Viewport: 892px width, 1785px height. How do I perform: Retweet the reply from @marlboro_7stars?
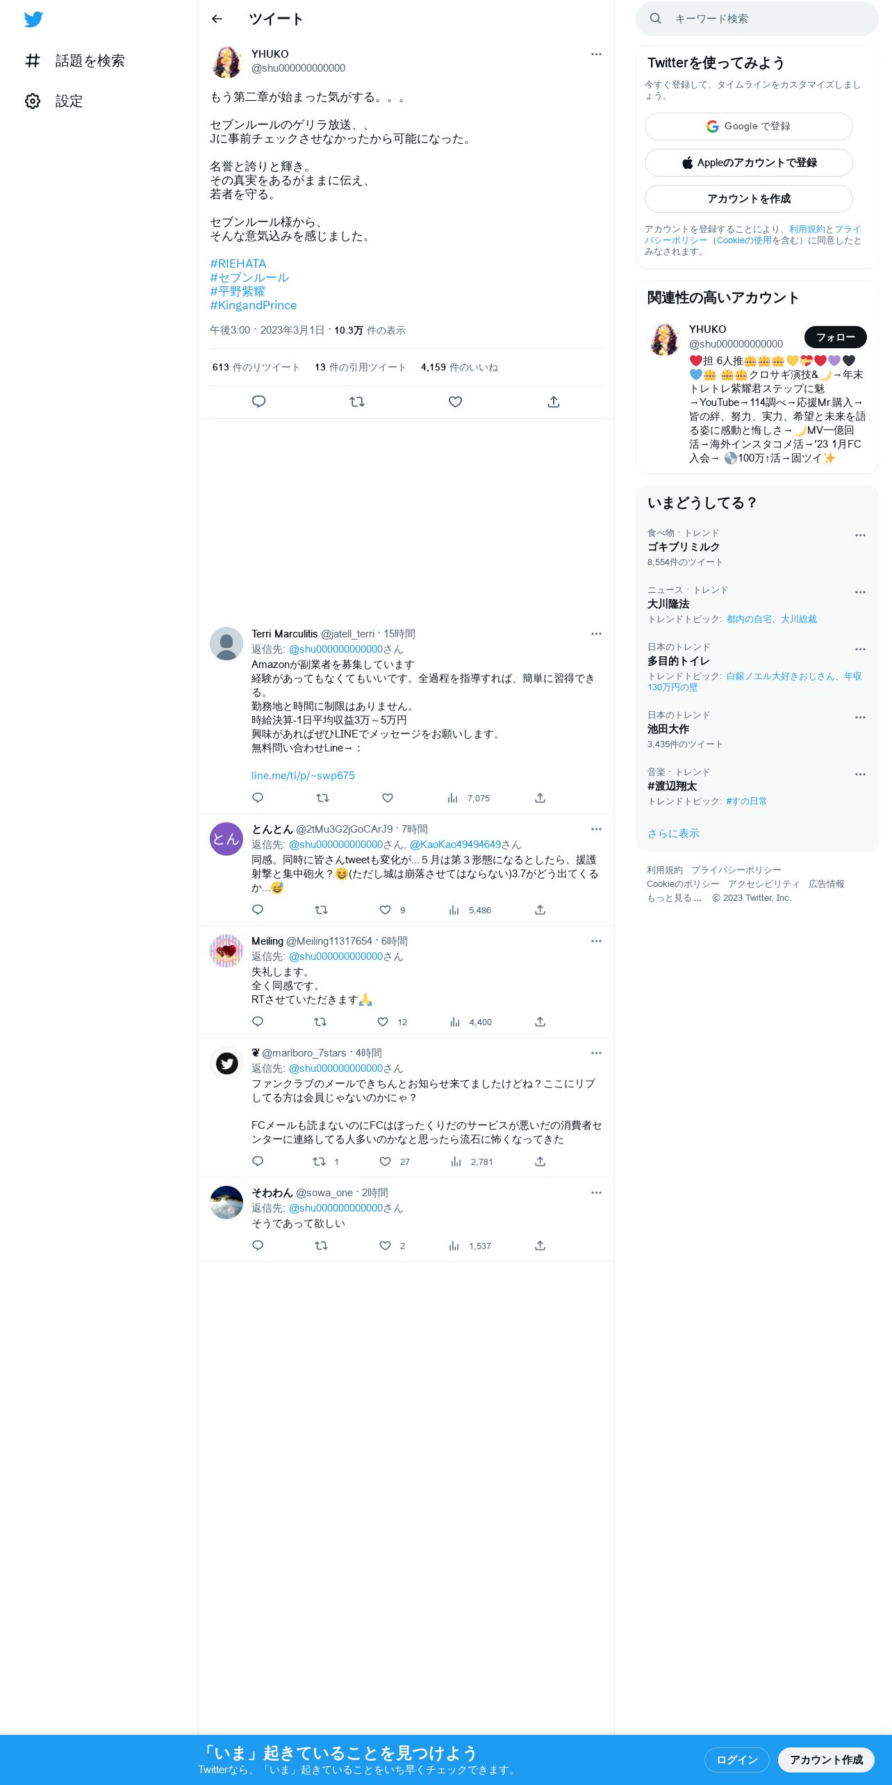319,1162
